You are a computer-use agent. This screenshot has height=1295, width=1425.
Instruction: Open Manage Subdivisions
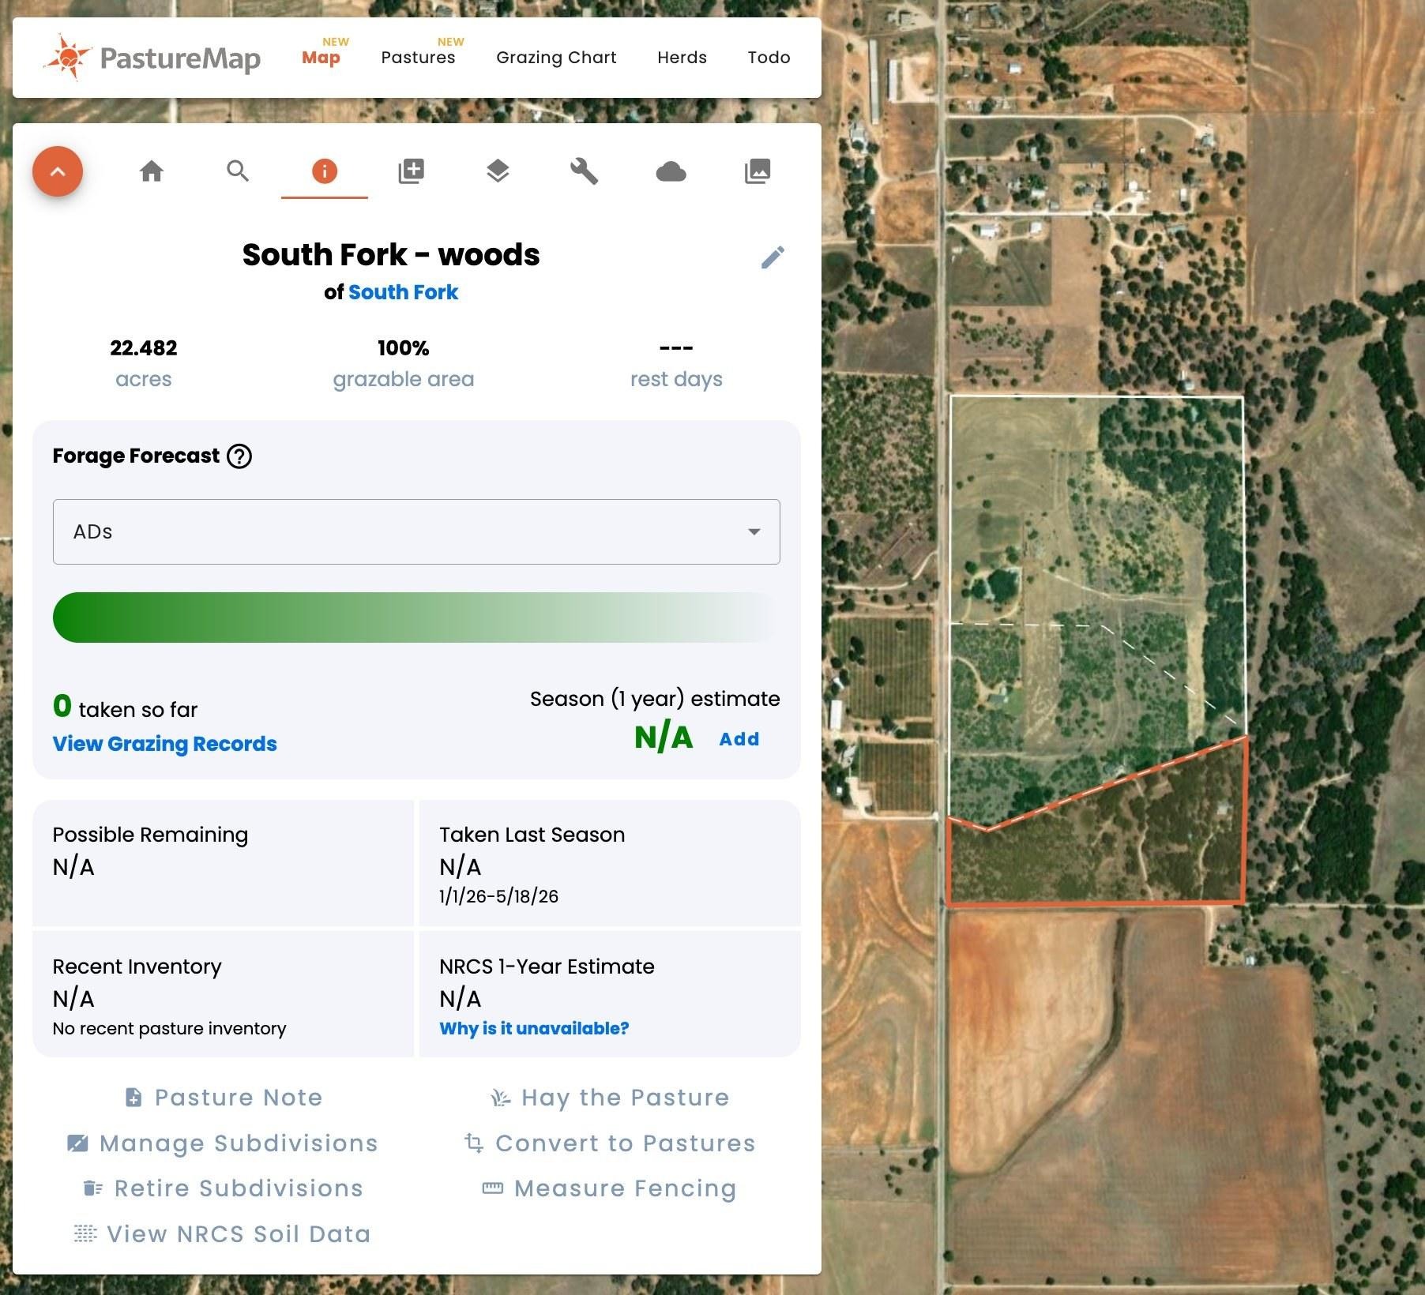pyautogui.click(x=222, y=1143)
